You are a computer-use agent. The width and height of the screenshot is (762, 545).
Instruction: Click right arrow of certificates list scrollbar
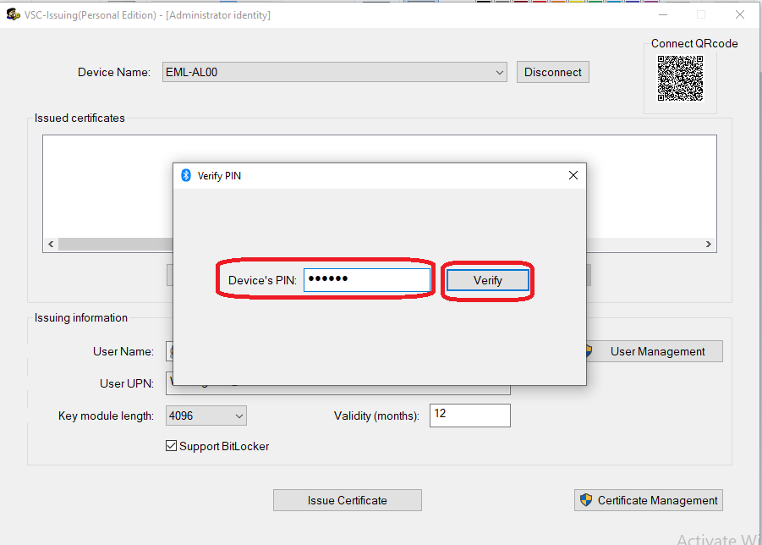[x=709, y=245]
